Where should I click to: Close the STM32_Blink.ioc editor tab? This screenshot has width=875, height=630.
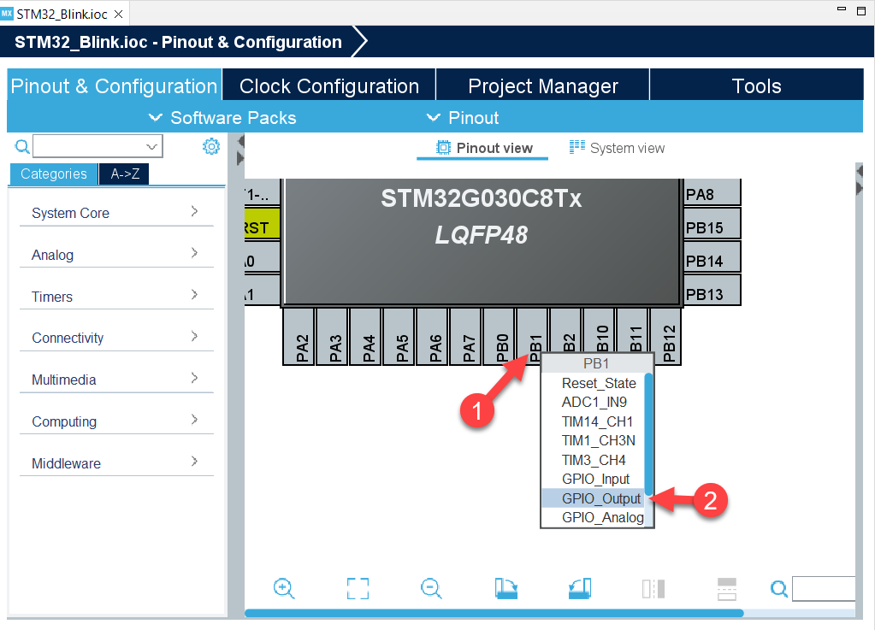click(118, 14)
